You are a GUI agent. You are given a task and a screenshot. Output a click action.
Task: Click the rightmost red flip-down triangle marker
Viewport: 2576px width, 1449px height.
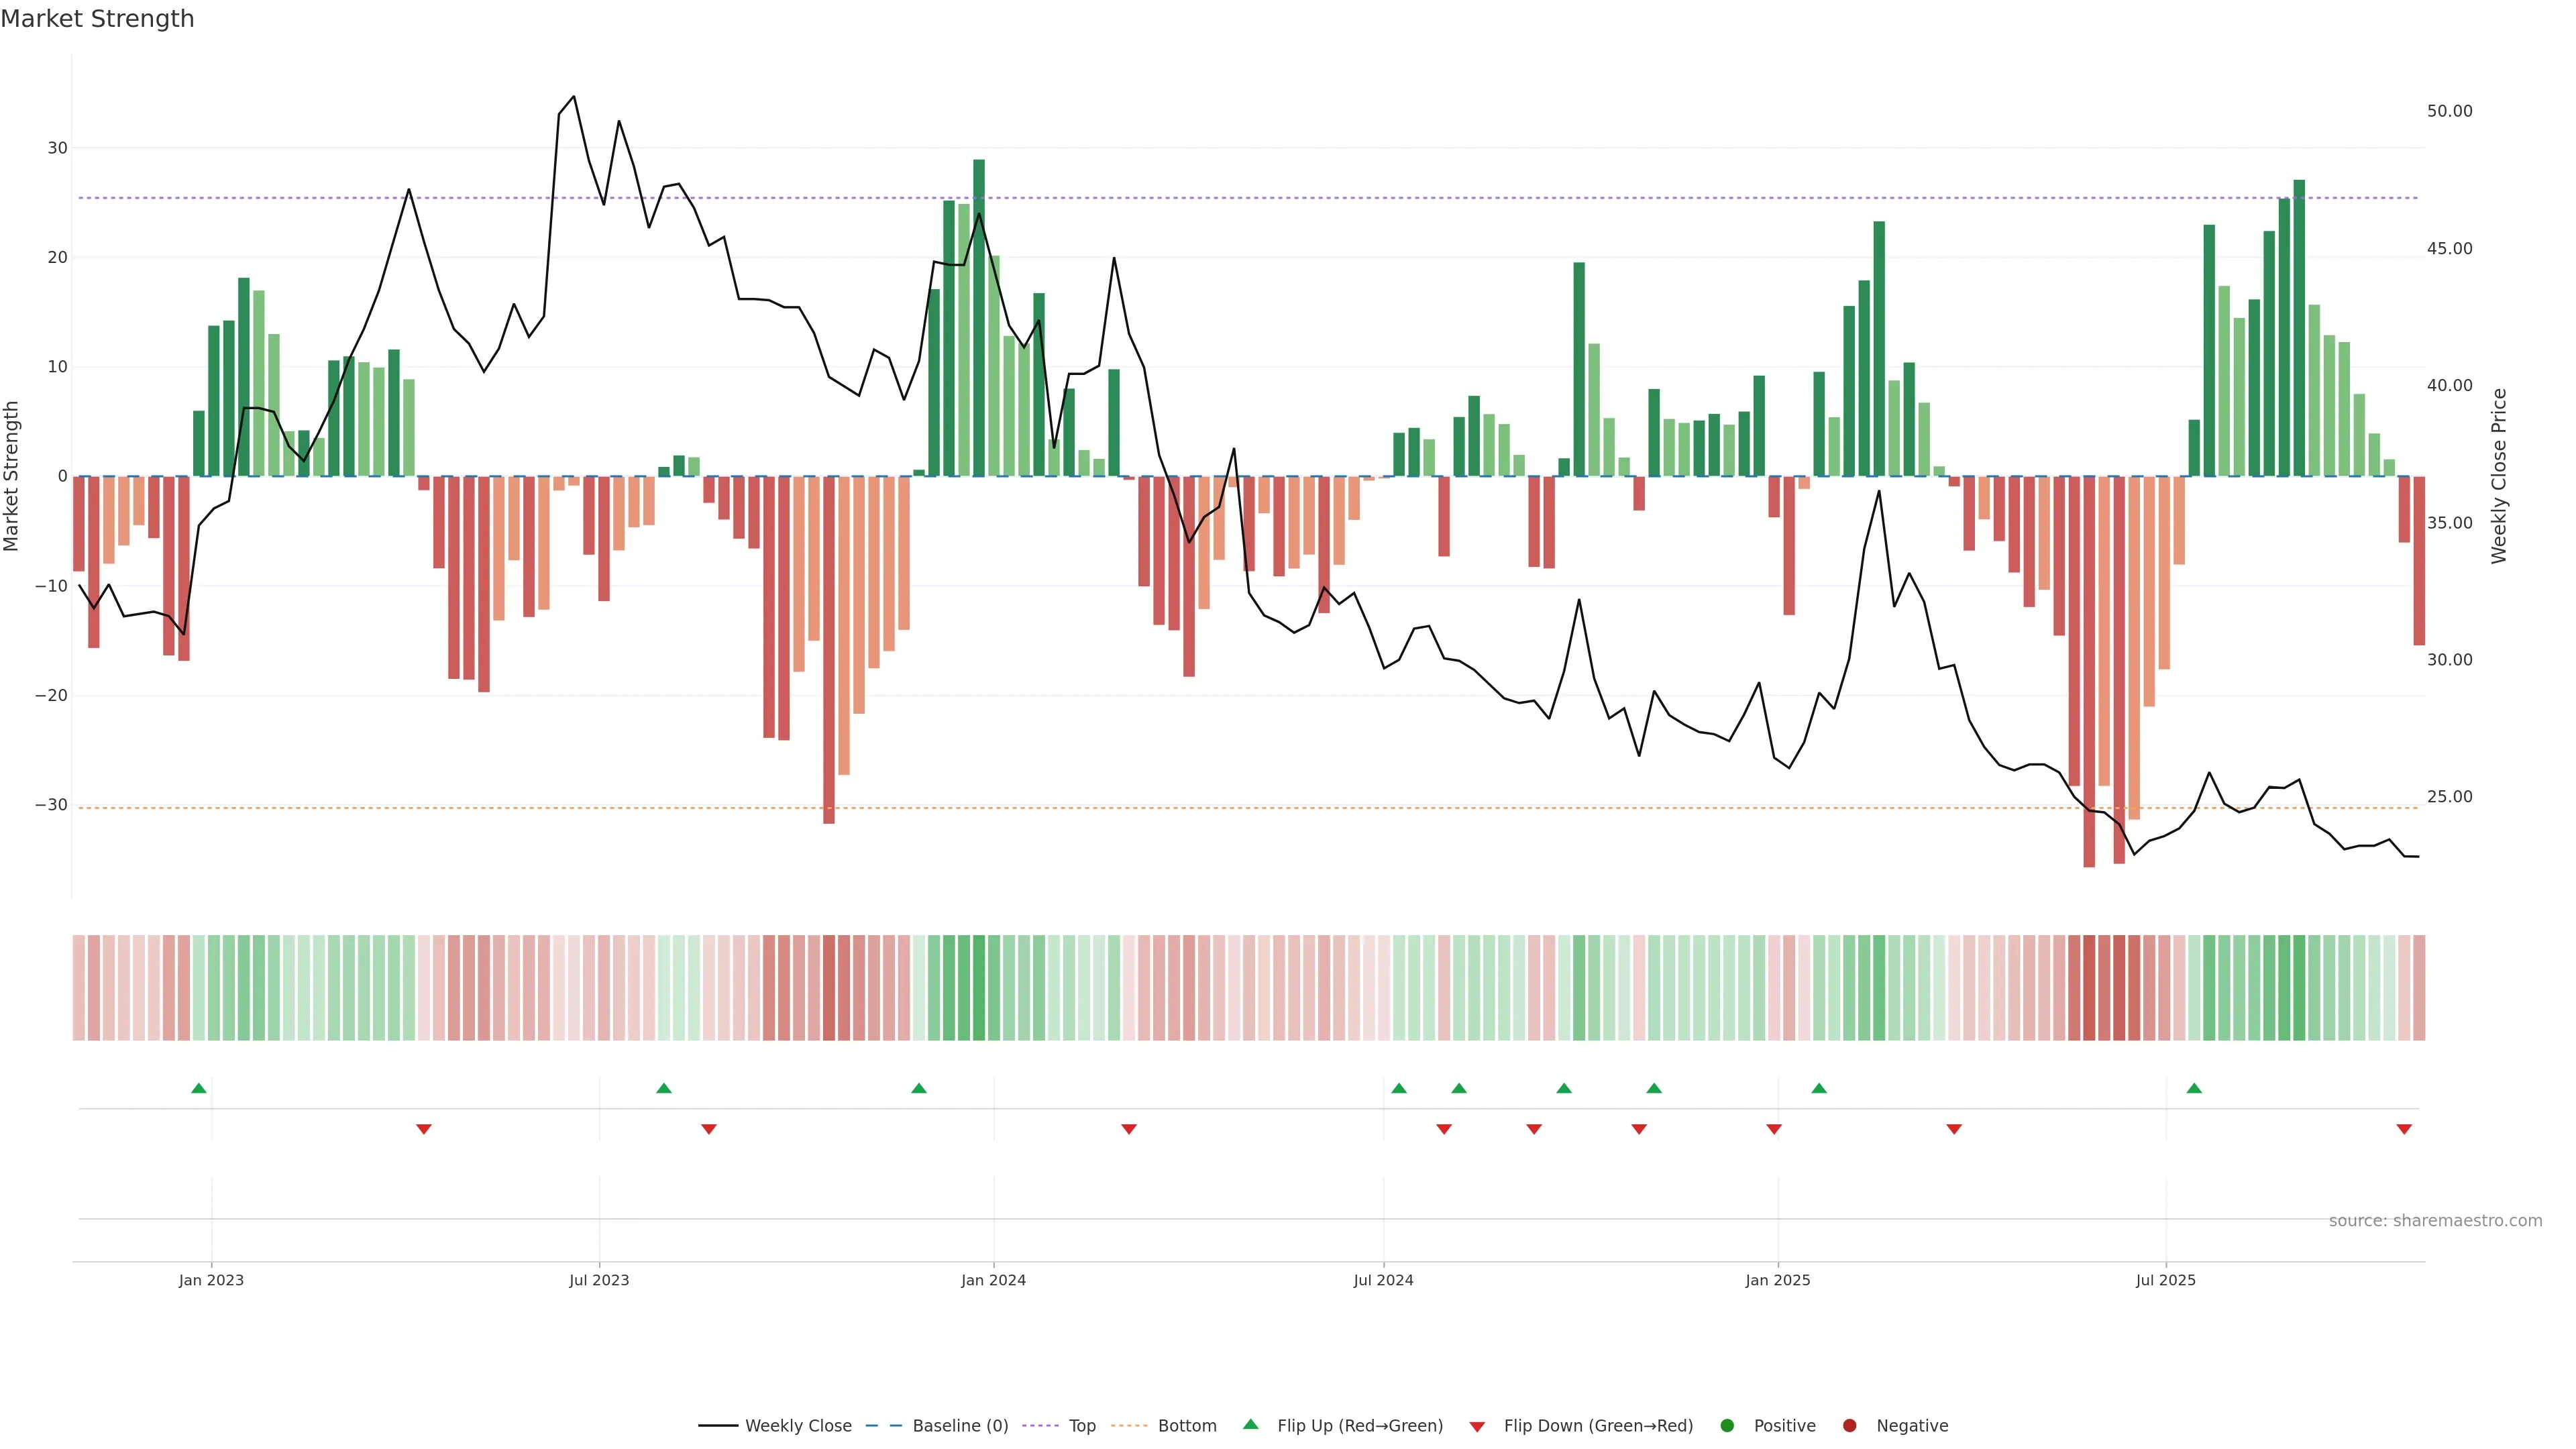pos(2404,1129)
